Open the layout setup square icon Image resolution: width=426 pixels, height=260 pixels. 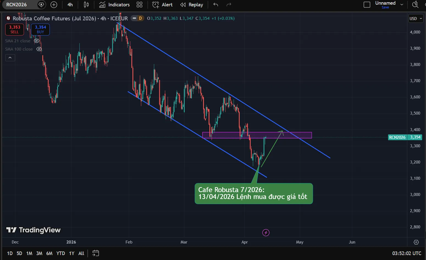pyautogui.click(x=367, y=5)
